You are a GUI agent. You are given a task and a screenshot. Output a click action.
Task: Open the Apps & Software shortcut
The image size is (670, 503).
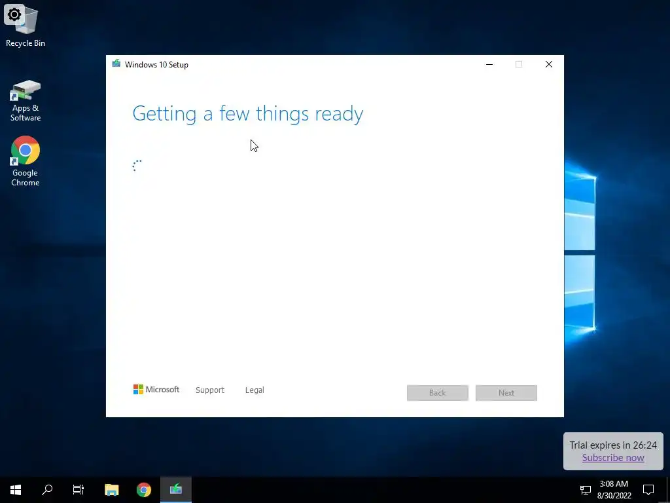(x=26, y=101)
